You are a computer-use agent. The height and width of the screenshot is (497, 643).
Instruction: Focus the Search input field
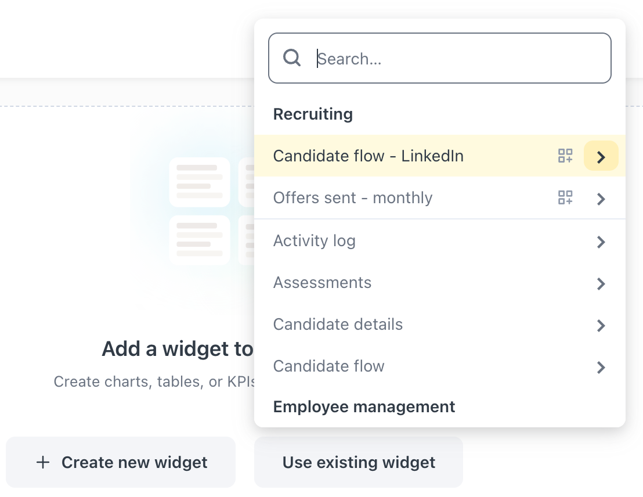pos(453,58)
